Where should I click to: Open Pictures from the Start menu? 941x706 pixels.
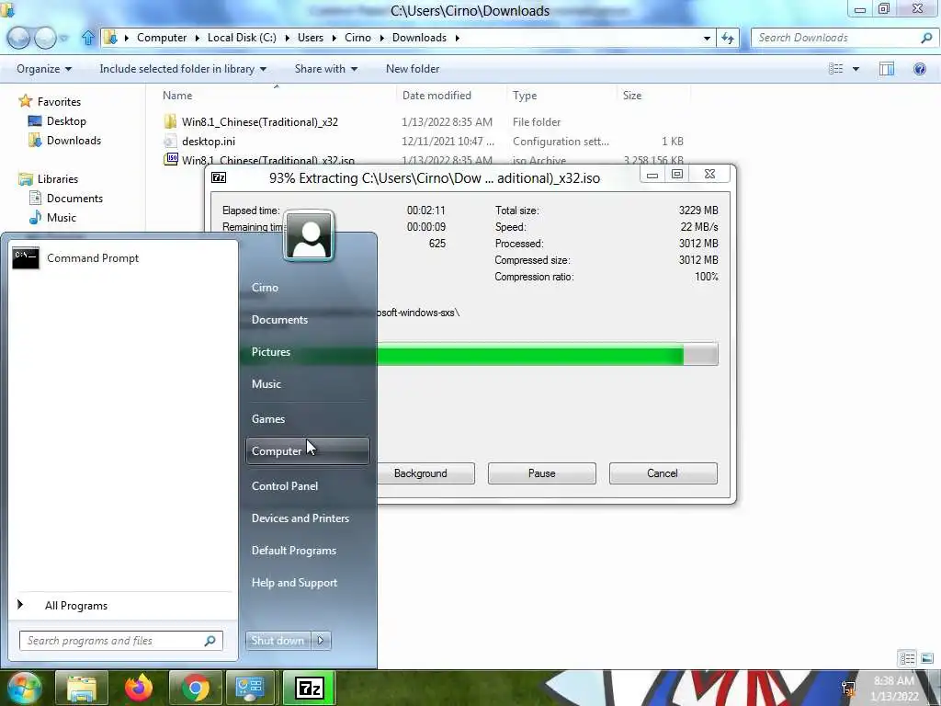pos(307,352)
